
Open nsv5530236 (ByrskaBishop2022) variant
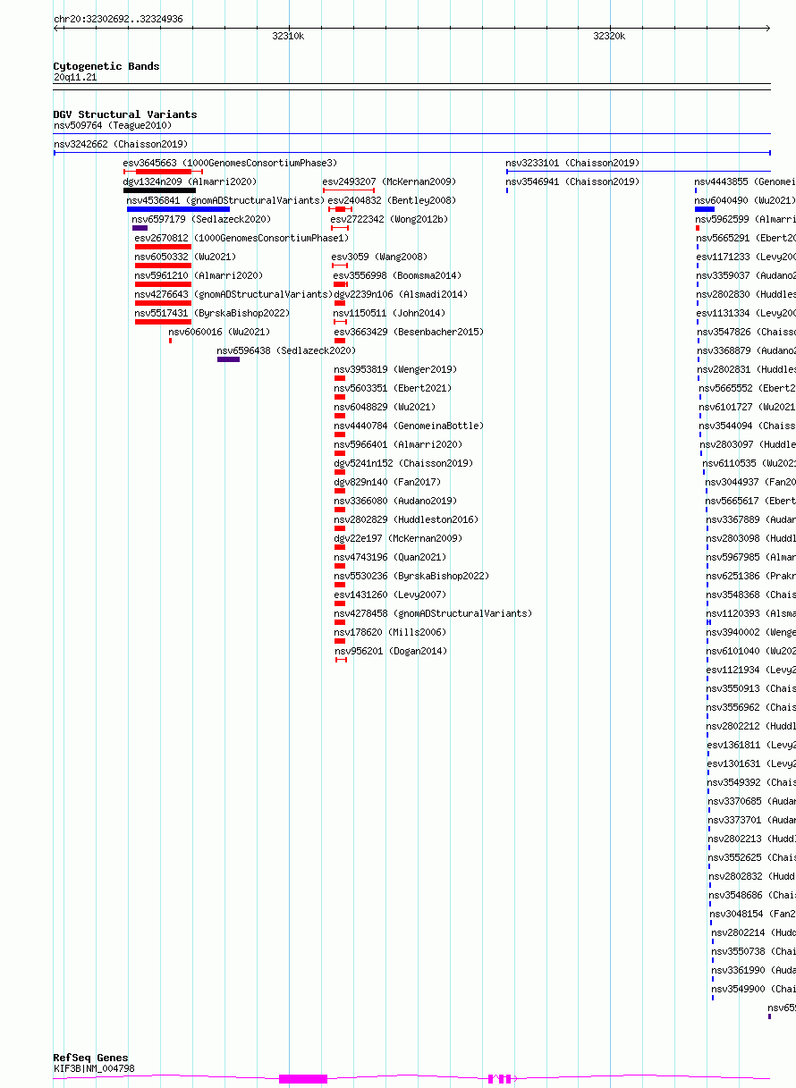click(x=411, y=577)
